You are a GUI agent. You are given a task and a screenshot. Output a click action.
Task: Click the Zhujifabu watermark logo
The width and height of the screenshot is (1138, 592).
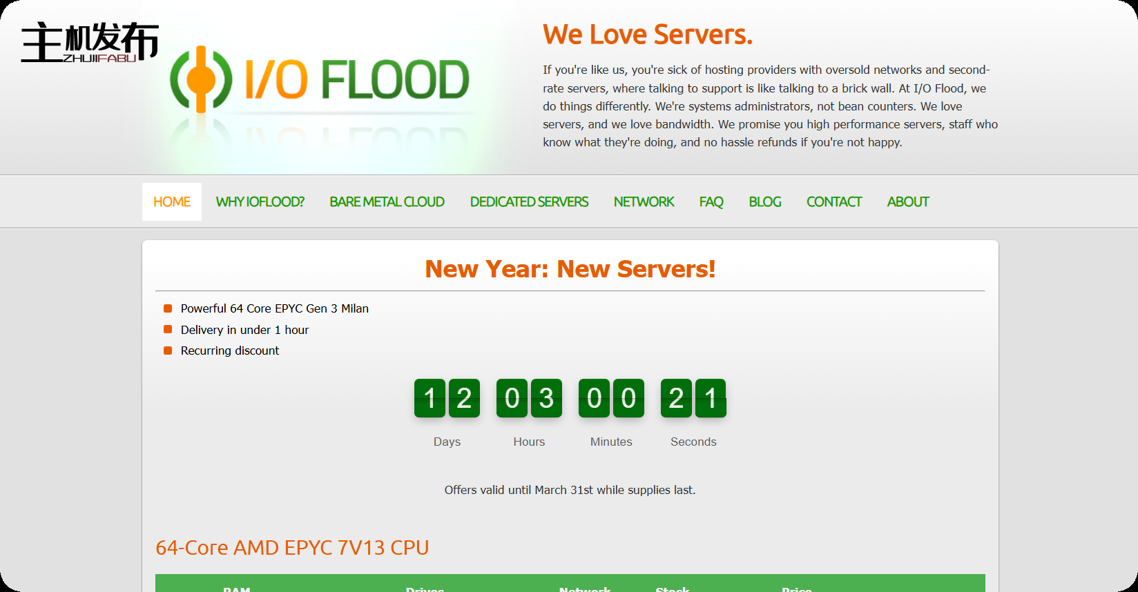point(90,43)
